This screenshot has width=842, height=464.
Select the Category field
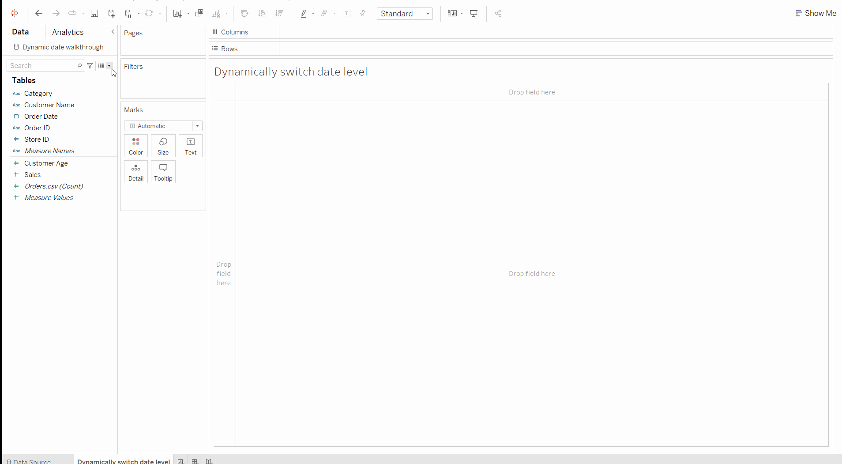pyautogui.click(x=38, y=94)
